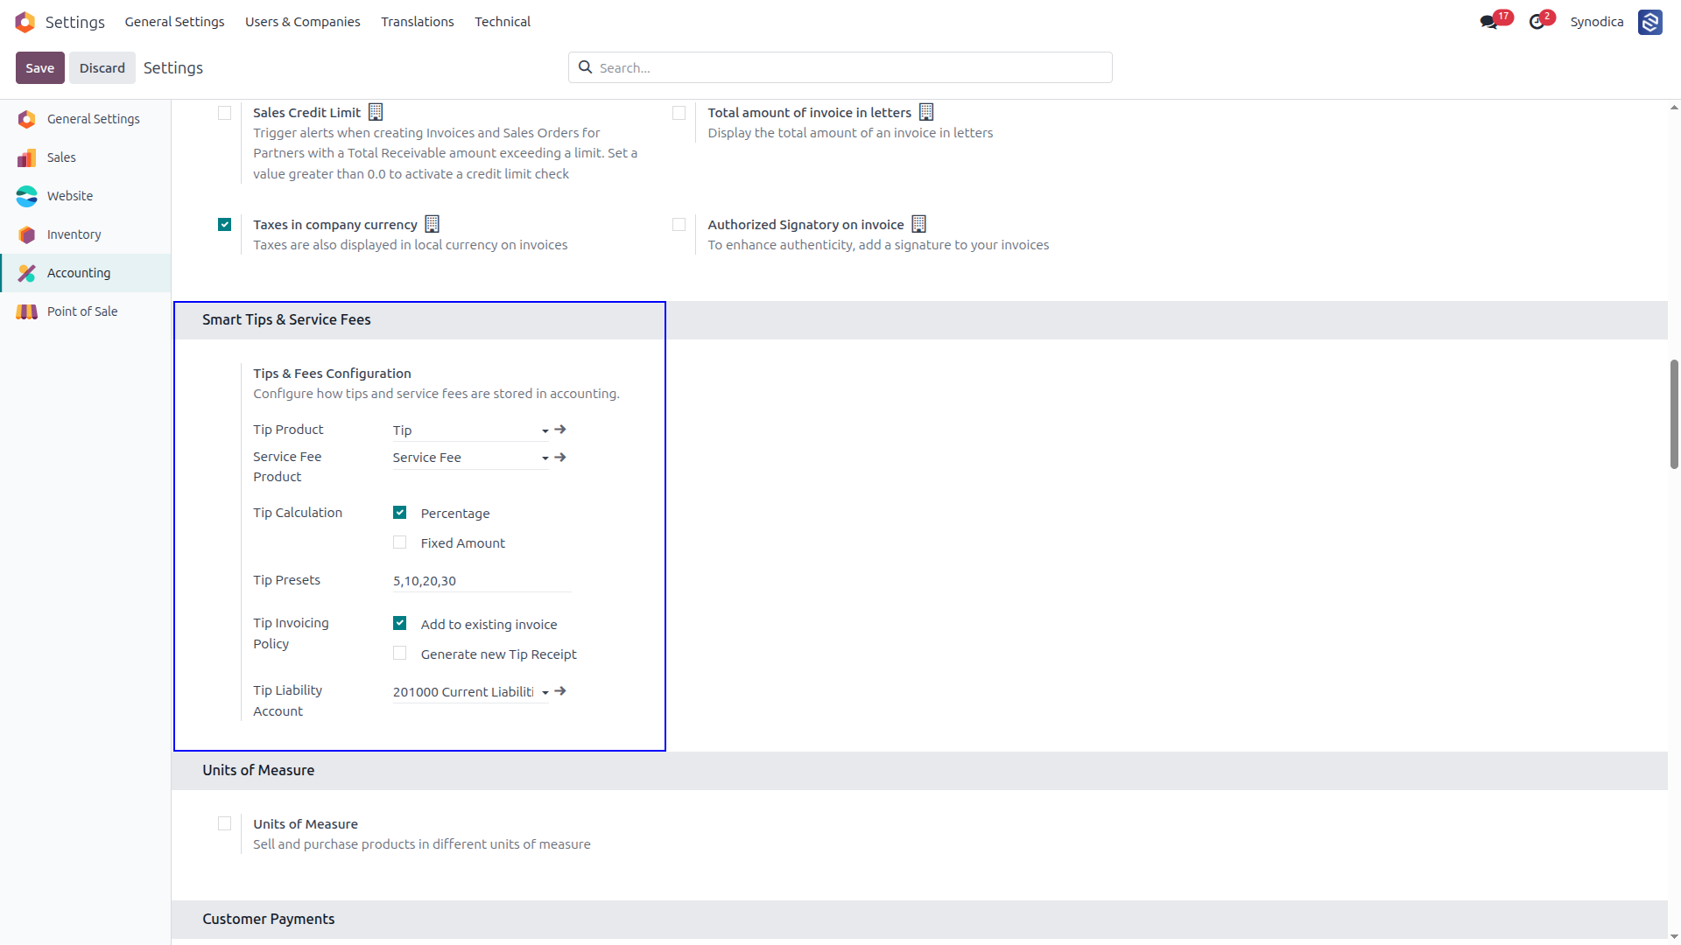Click company icon beside Authorized Signatory on invoice
1681x945 pixels.
tap(918, 224)
